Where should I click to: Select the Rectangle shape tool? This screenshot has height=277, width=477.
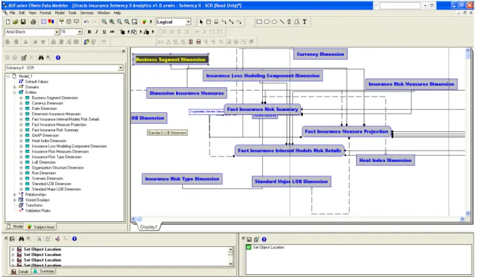(x=259, y=22)
